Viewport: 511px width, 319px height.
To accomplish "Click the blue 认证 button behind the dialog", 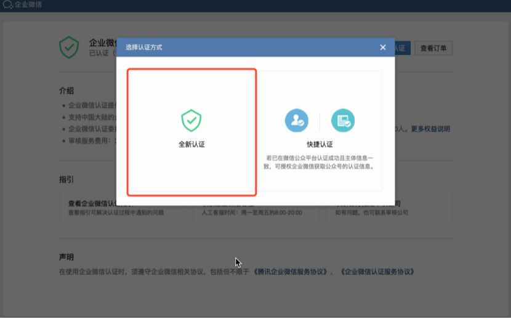I will tap(401, 48).
